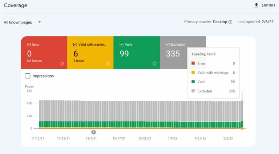
Task: Click the Pages axis title
Action: (29, 87)
